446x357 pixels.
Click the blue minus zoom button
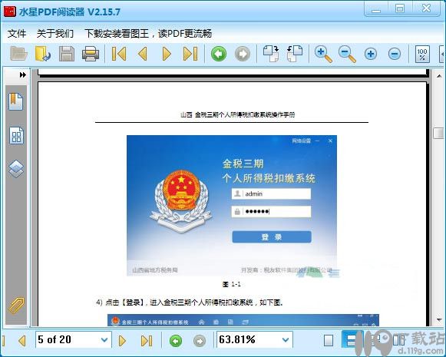click(x=395, y=54)
